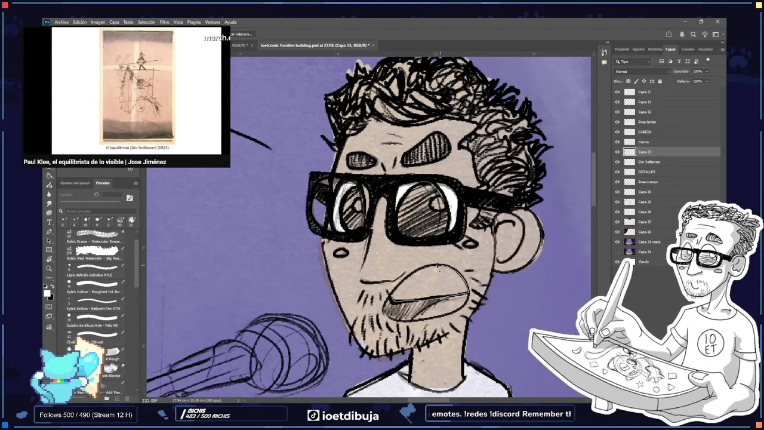The height and width of the screenshot is (430, 764).
Task: Click the brush size slider
Action: (89, 201)
